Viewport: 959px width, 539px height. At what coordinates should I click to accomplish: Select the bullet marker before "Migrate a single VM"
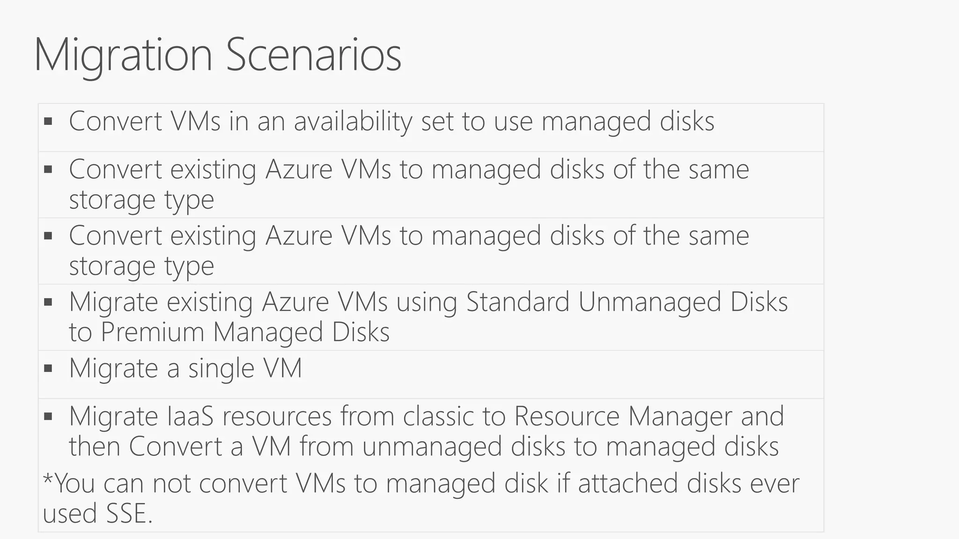[x=48, y=369]
